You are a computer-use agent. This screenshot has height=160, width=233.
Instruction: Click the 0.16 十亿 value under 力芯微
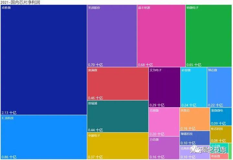[x=157, y=157]
